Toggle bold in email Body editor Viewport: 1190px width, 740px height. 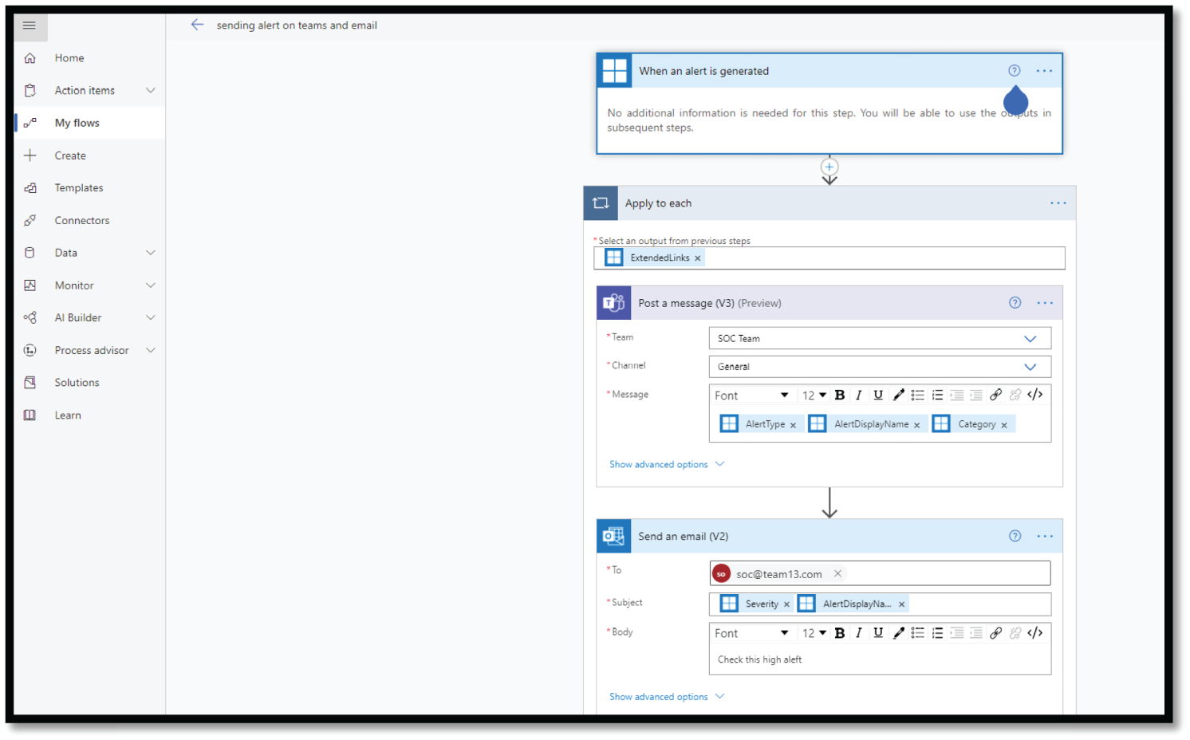(840, 633)
